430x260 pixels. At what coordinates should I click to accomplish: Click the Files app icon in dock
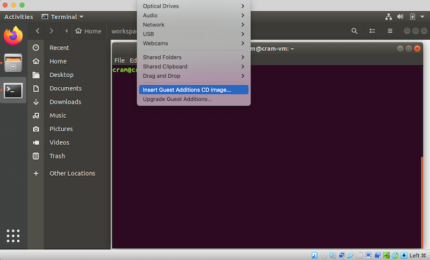(x=13, y=63)
